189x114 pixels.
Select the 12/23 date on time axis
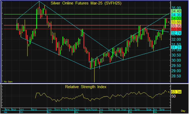coord(94,109)
